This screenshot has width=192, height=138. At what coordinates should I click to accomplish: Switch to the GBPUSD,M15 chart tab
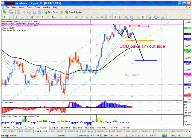[9, 131]
